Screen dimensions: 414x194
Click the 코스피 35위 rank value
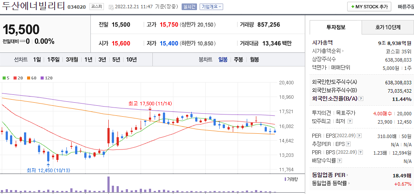[x=398, y=51]
